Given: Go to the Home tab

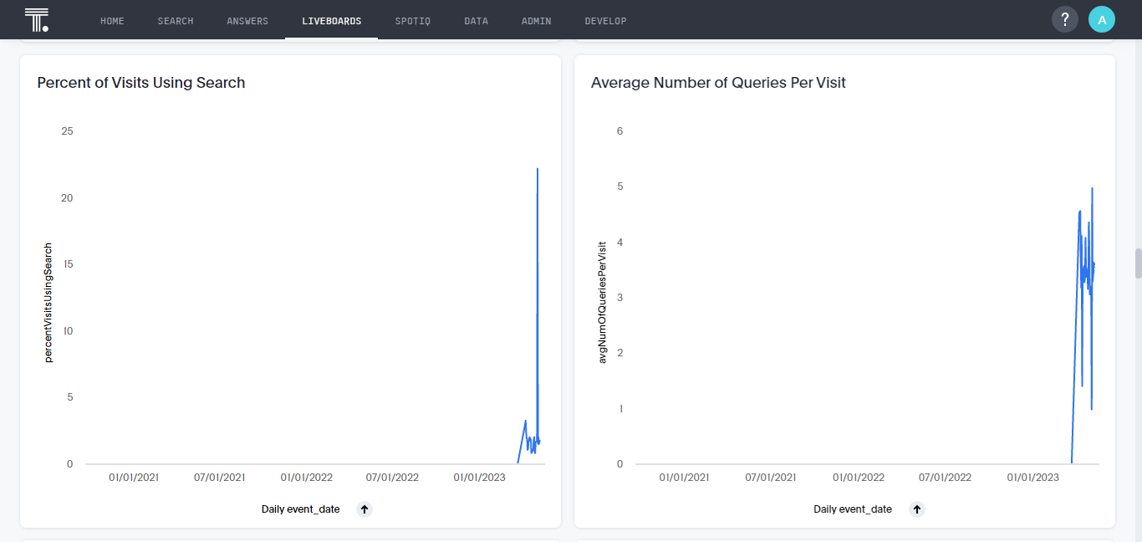Looking at the screenshot, I should point(112,21).
